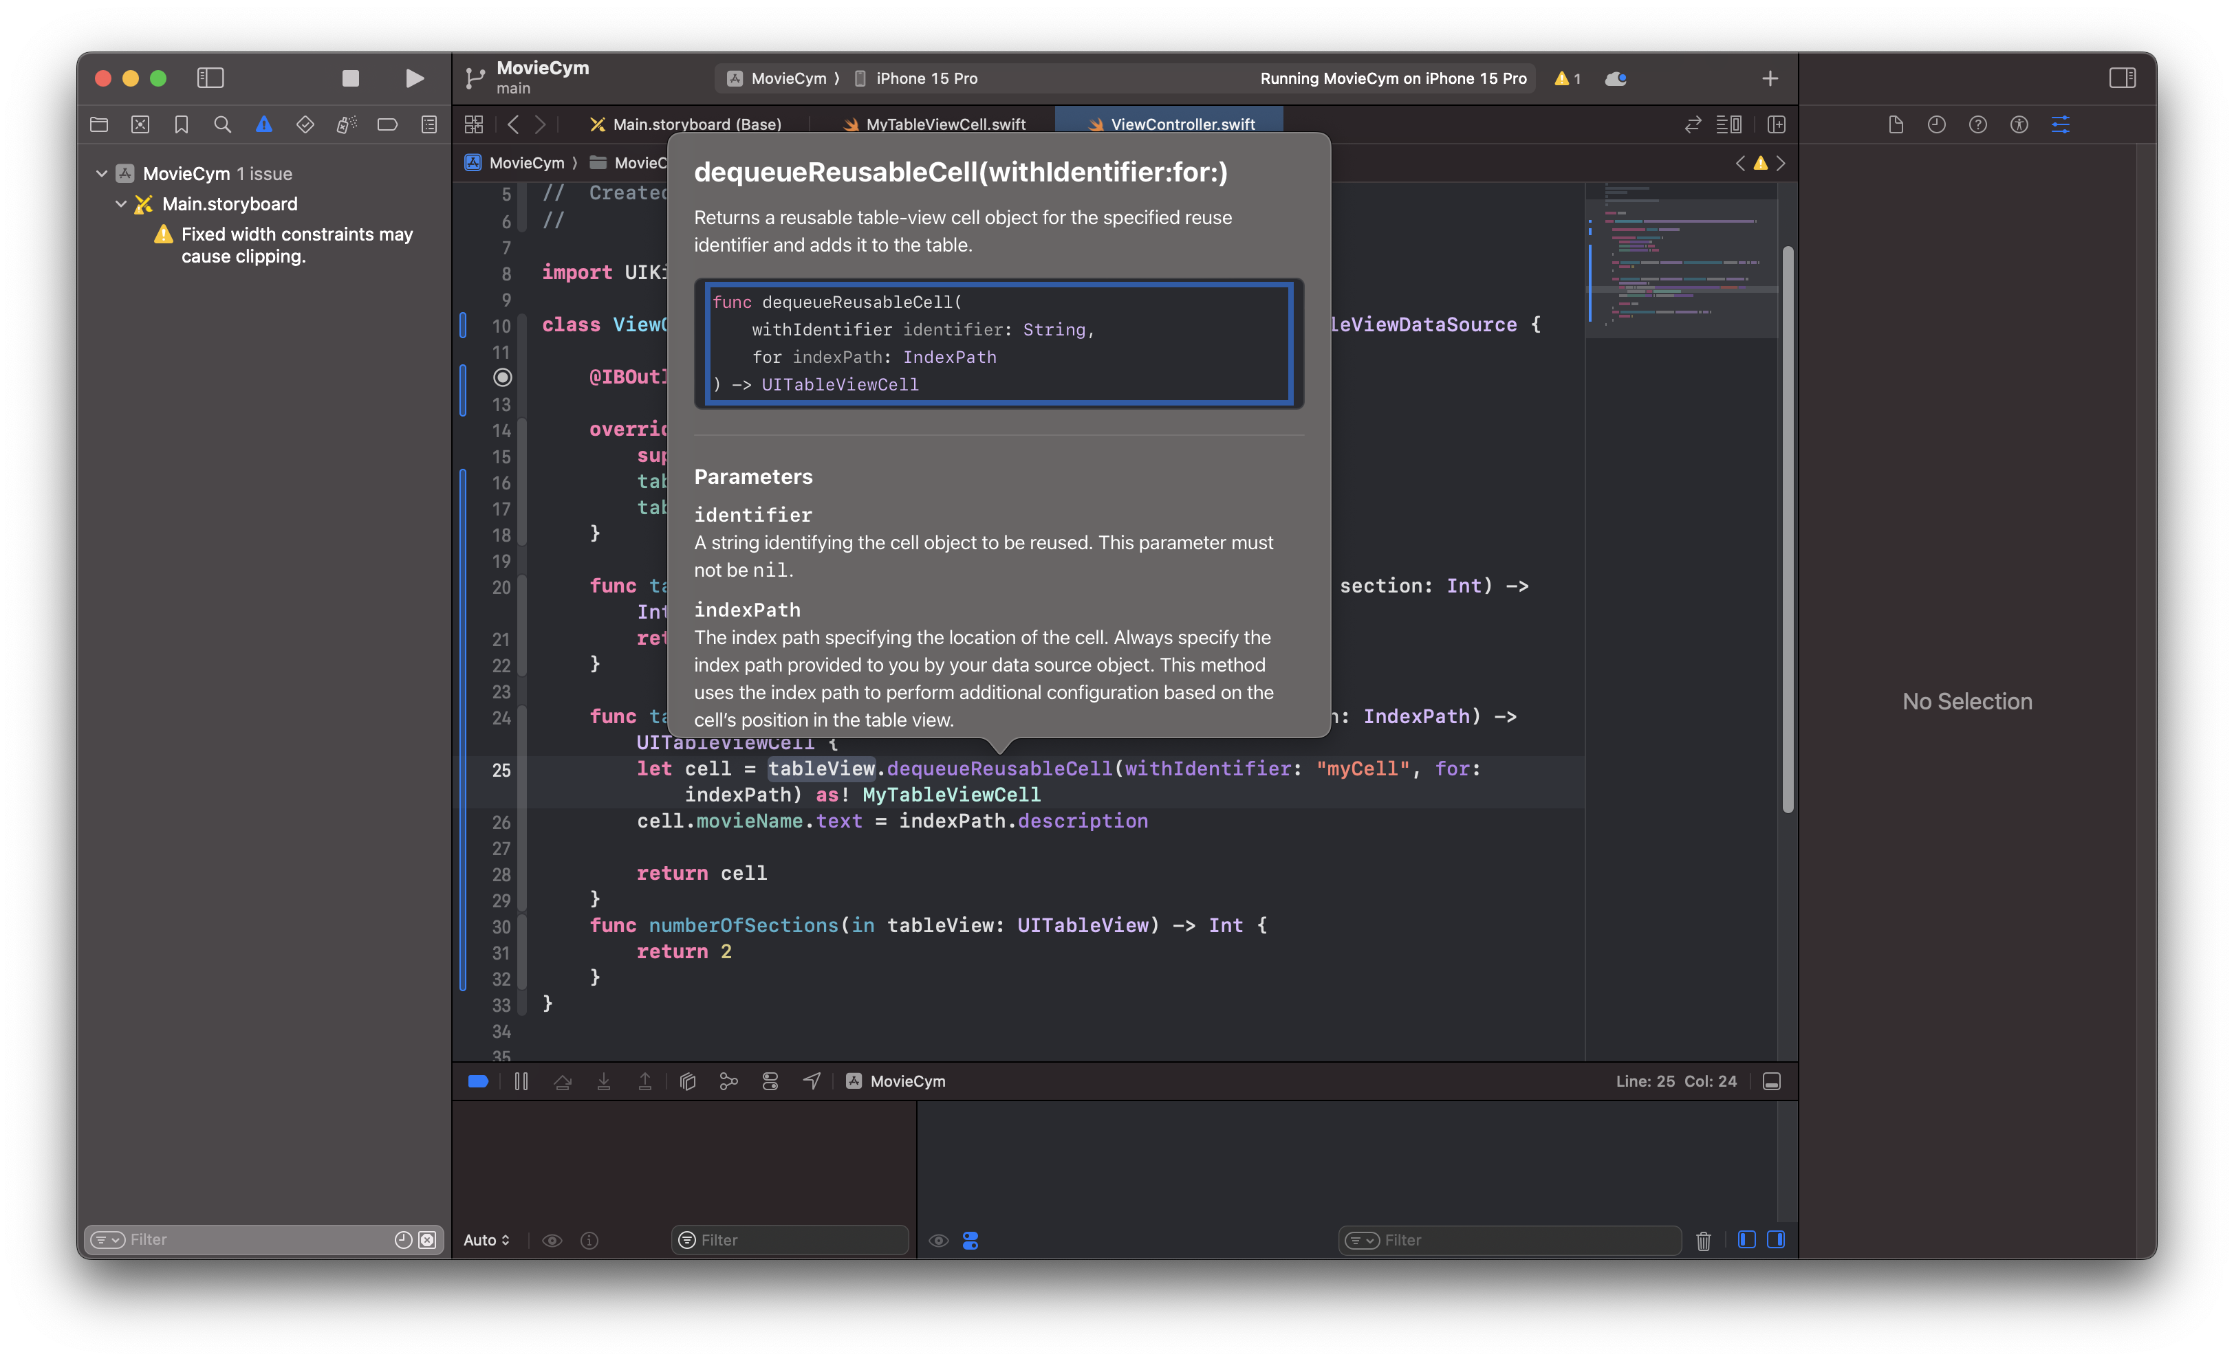Open the Find navigator magnifier icon
This screenshot has width=2234, height=1361.
(x=222, y=125)
